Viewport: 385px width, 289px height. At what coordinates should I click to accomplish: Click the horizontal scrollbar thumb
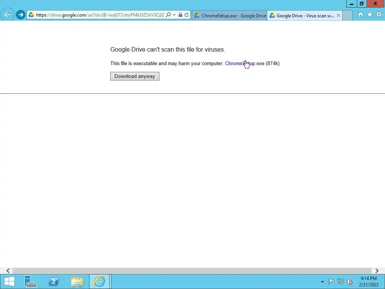(x=192, y=271)
